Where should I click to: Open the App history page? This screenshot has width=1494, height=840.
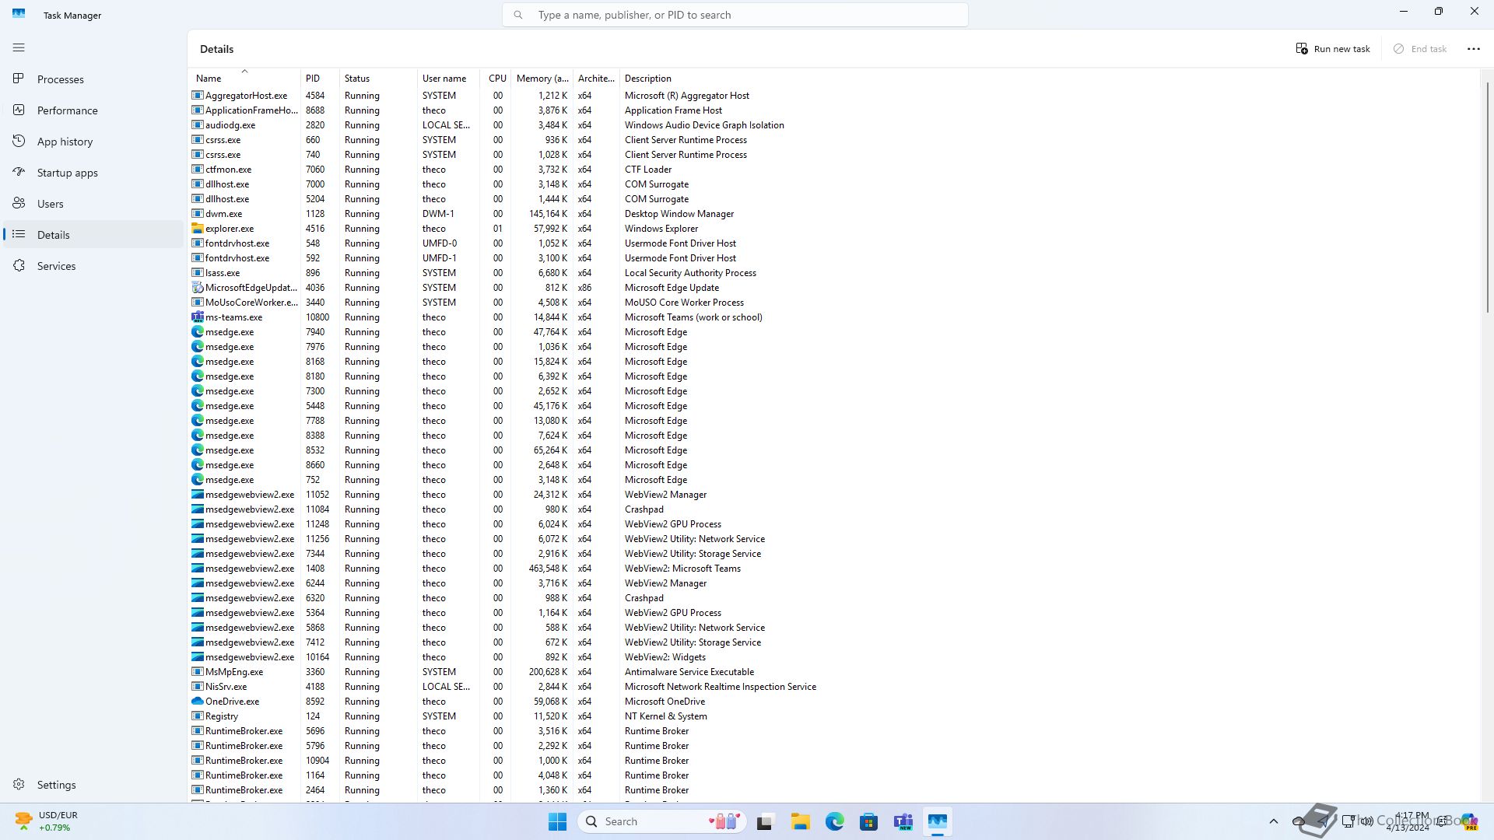pos(93,142)
